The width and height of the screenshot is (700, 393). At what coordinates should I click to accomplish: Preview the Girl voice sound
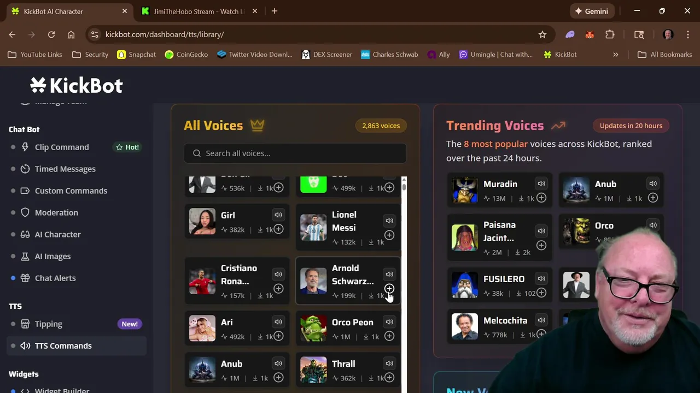pyautogui.click(x=278, y=215)
